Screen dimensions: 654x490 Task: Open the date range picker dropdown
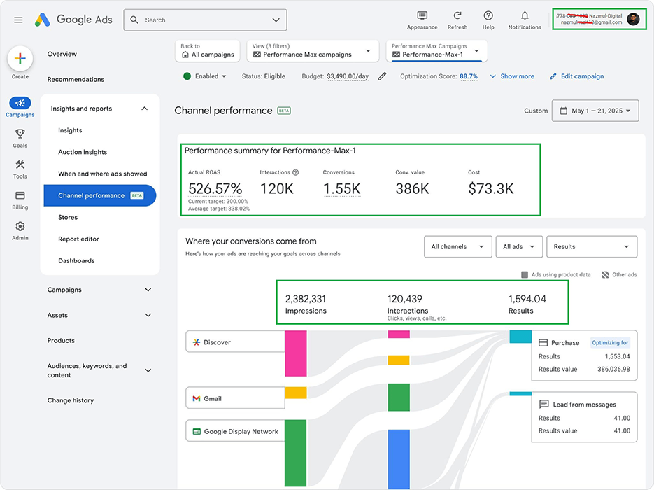click(x=595, y=111)
